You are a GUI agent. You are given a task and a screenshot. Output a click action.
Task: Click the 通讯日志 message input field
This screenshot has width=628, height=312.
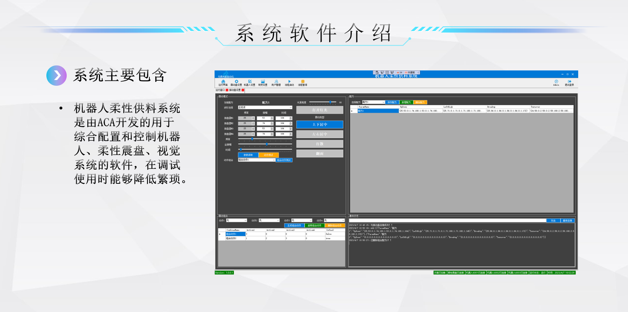click(447, 221)
